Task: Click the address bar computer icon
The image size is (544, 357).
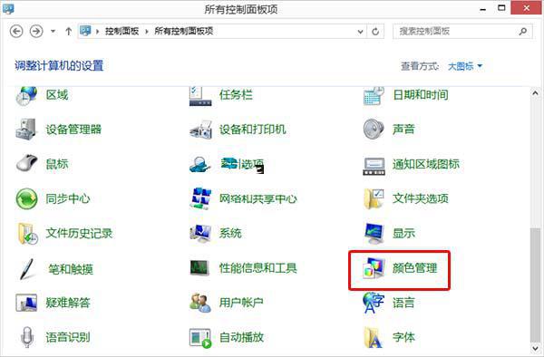Action: coord(85,31)
